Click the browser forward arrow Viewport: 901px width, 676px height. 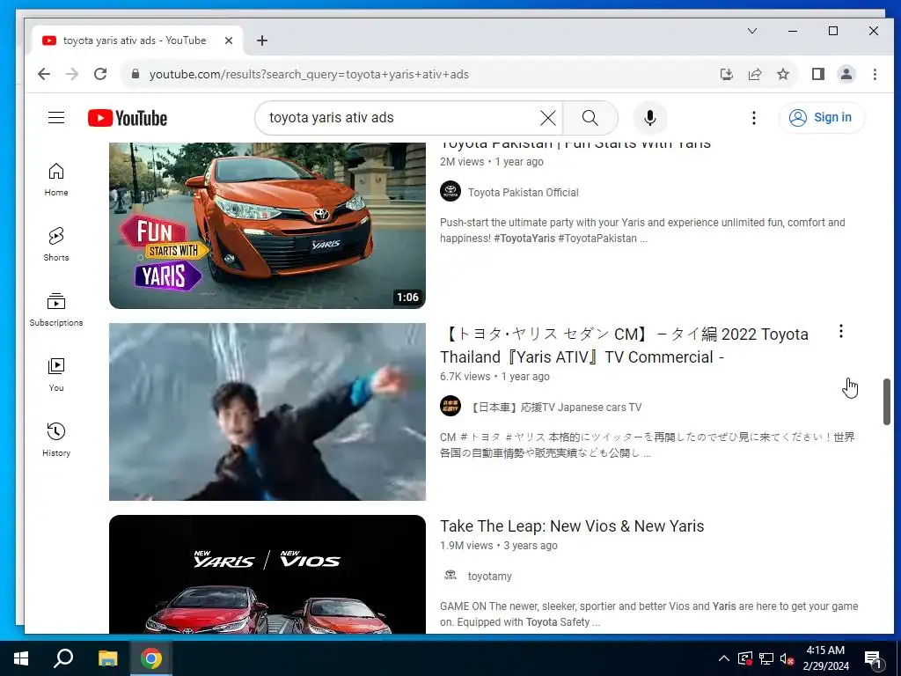click(x=72, y=74)
